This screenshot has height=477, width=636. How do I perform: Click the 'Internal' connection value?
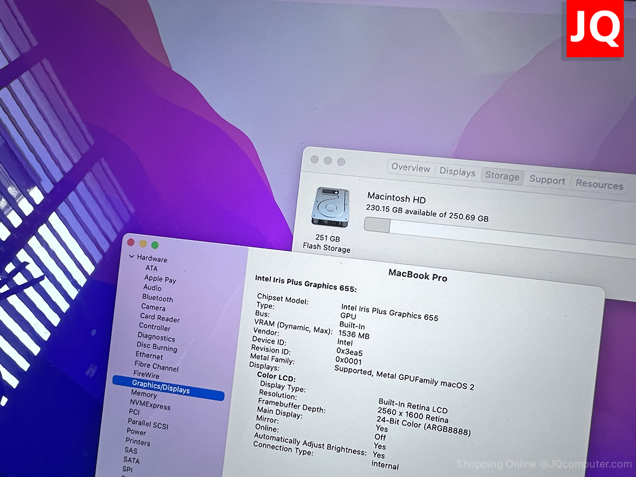coord(385,465)
